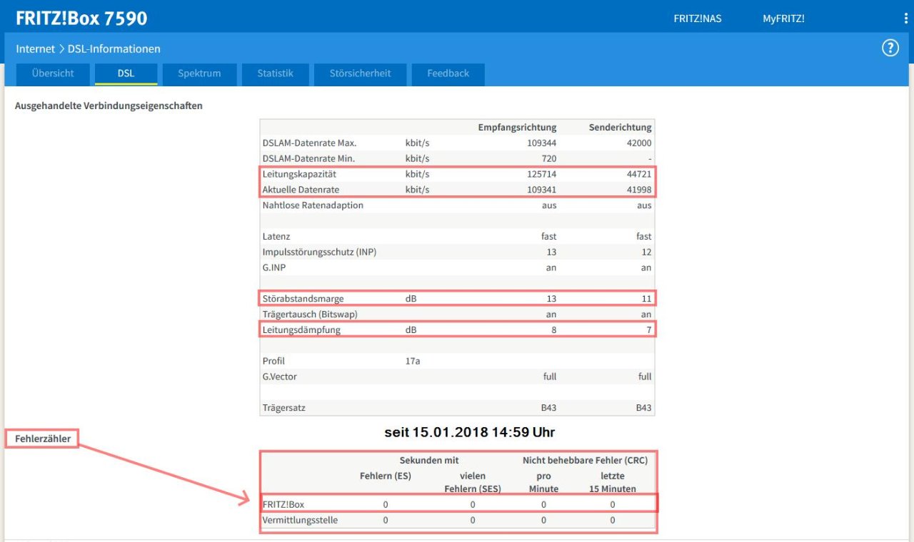
Task: Click the value 109341
Action: (541, 190)
